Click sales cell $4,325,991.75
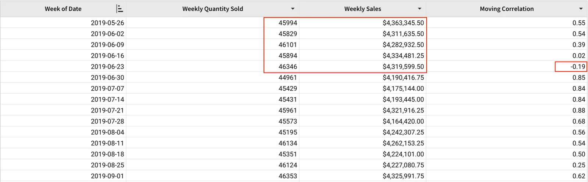Image resolution: width=588 pixels, height=182 pixels. (x=363, y=176)
